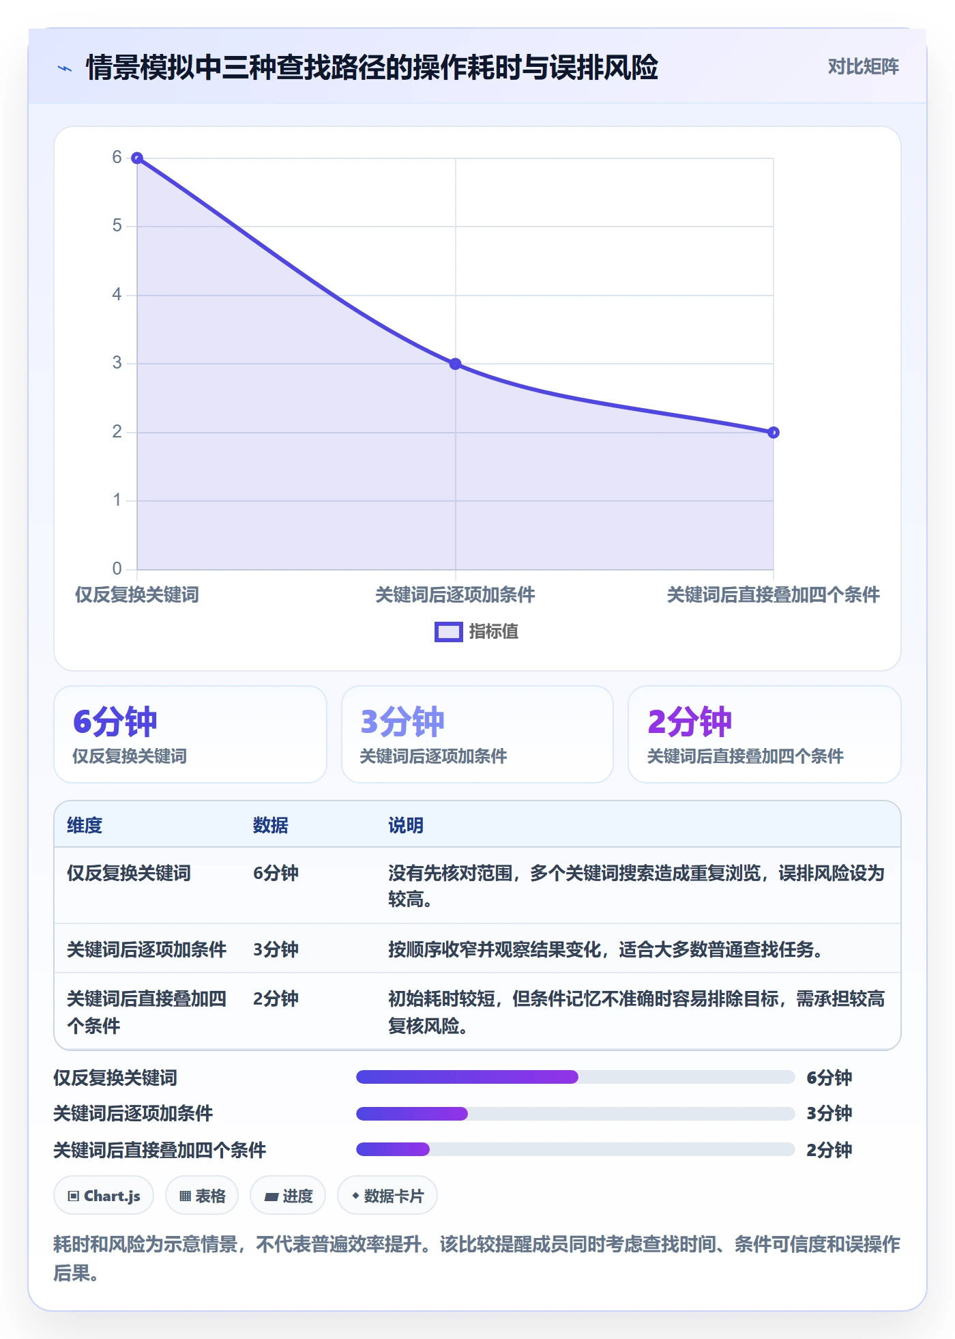955x1339 pixels.
Task: Select table cell 2分钟 in data column
Action: click(x=276, y=999)
